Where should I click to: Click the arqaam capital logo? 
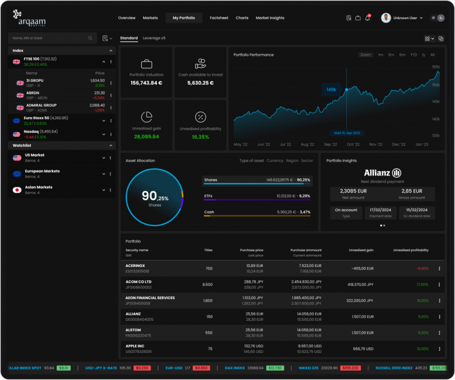[29, 18]
